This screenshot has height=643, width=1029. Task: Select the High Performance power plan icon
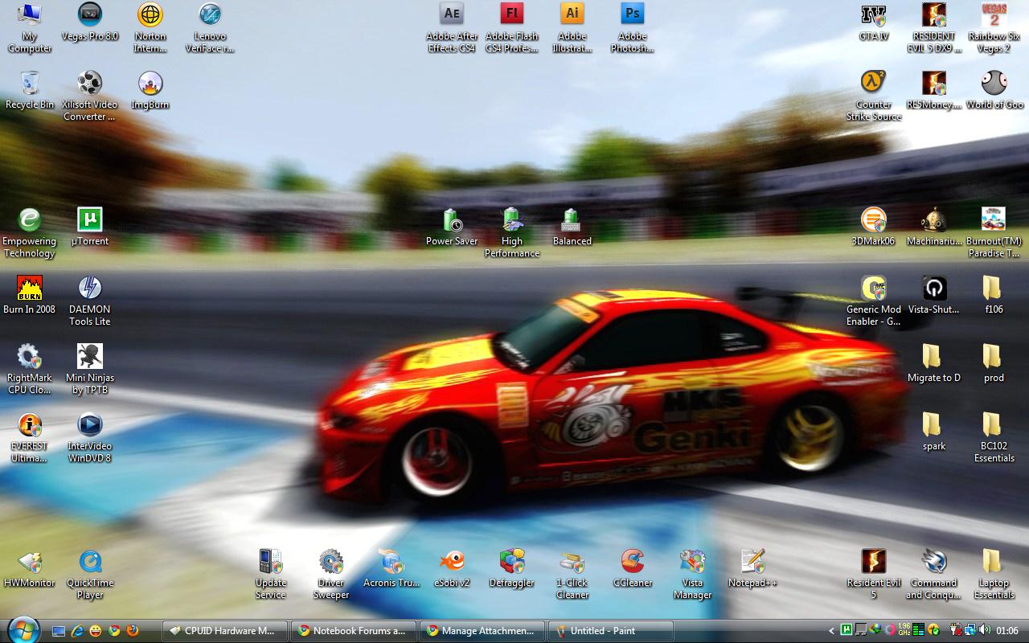(x=512, y=232)
